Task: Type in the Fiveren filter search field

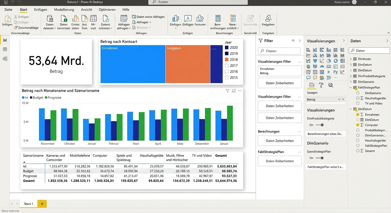Action: pyautogui.click(x=279, y=51)
